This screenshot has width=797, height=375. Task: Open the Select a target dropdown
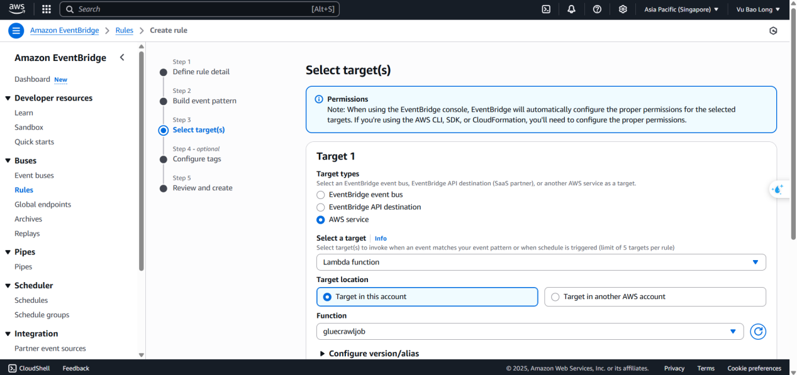[541, 262]
